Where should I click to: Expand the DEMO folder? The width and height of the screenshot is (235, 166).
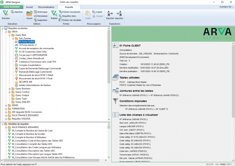tap(6, 106)
